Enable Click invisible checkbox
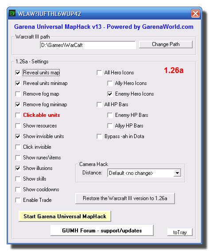The height and width of the screenshot is (251, 209). tap(18, 147)
